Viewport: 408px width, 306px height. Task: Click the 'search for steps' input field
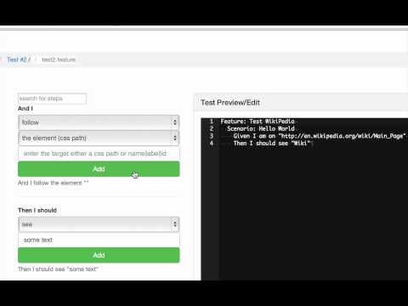[52, 99]
